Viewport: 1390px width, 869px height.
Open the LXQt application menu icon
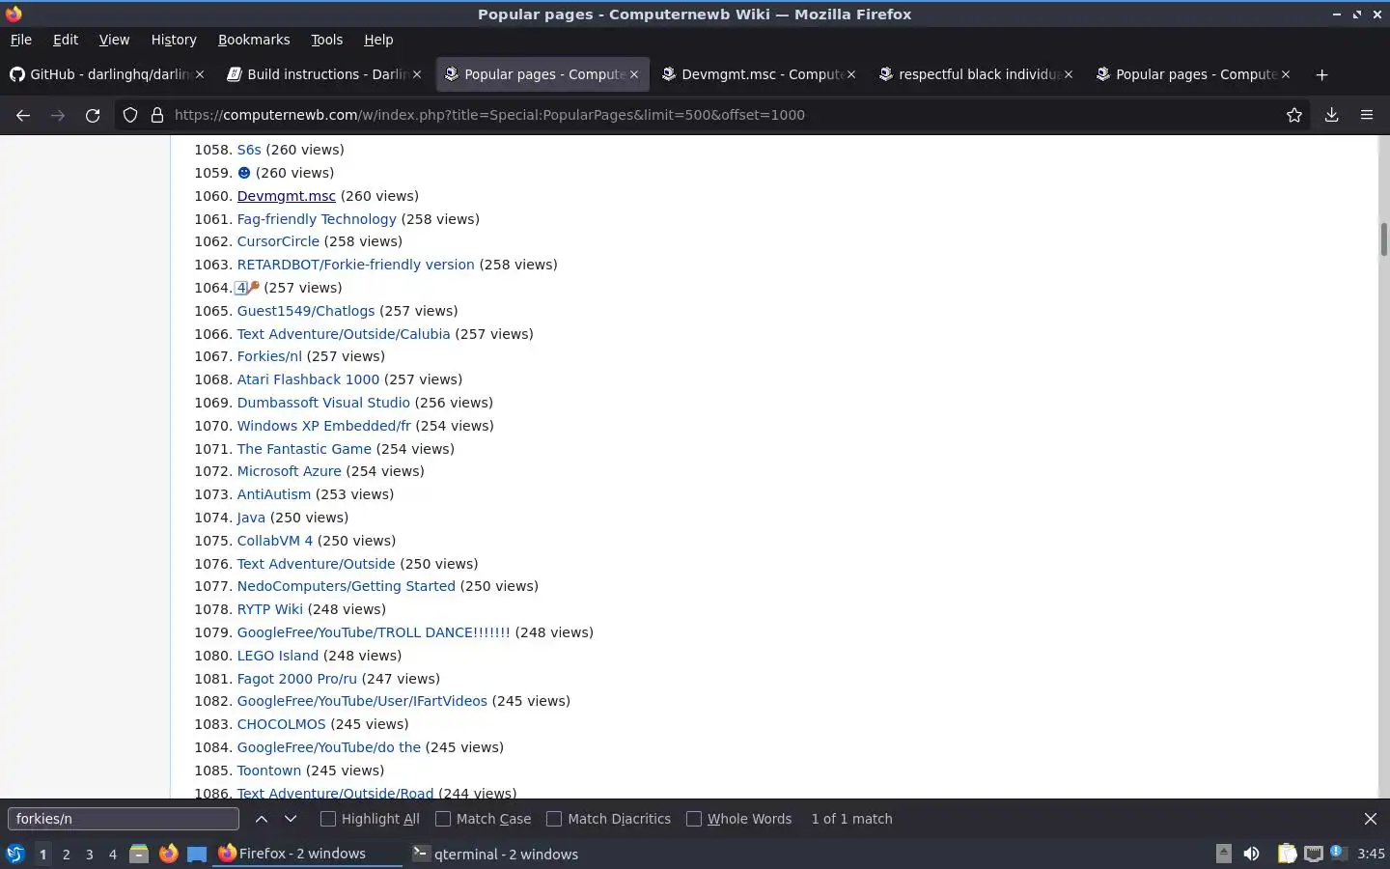15,854
